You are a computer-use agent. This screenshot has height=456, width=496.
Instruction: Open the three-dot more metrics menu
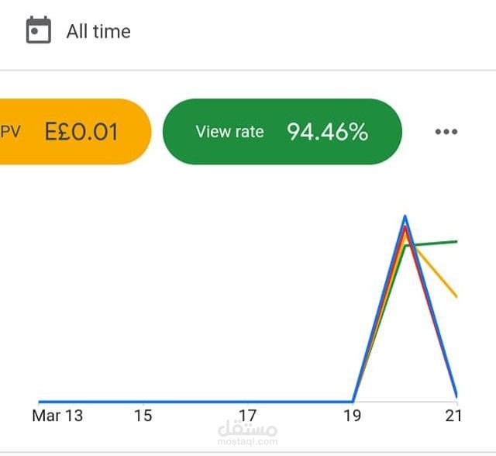coord(446,132)
